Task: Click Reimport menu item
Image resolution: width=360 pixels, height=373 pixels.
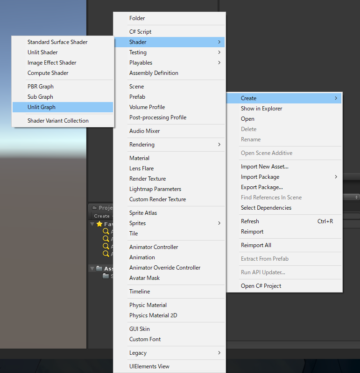Action: coord(284,232)
